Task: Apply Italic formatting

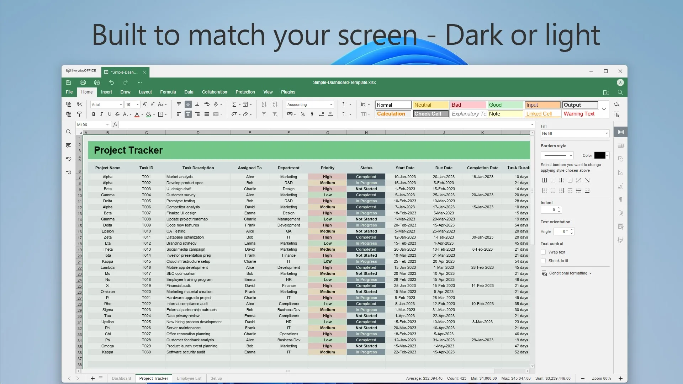Action: coord(101,114)
